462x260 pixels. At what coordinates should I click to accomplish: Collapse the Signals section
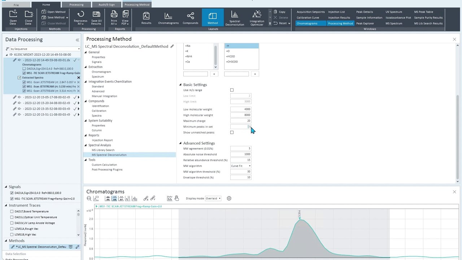click(x=6, y=187)
